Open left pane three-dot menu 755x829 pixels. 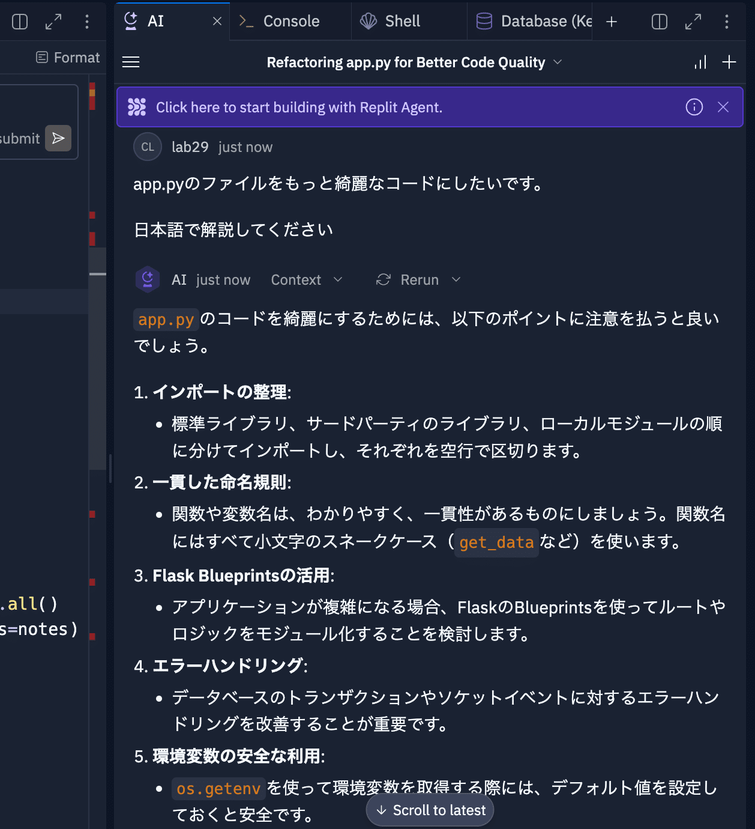click(x=87, y=22)
